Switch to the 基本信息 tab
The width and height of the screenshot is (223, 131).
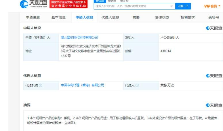[x=58, y=17]
